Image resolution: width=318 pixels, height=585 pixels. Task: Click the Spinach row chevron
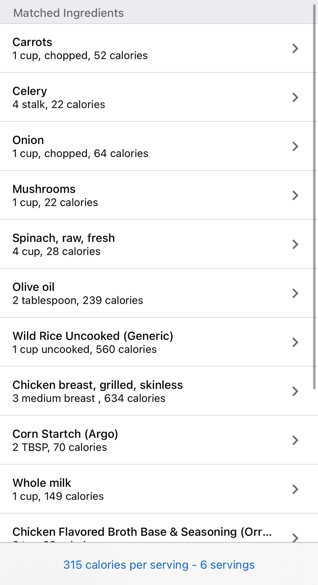click(x=295, y=244)
